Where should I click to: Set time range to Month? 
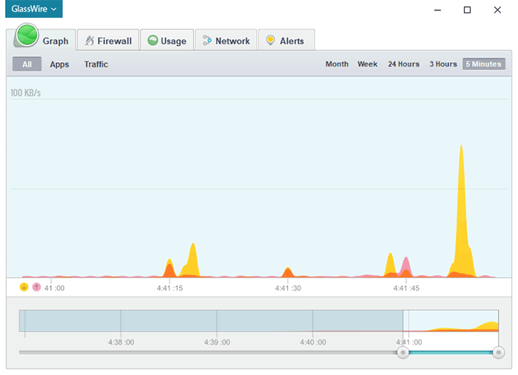(x=337, y=64)
